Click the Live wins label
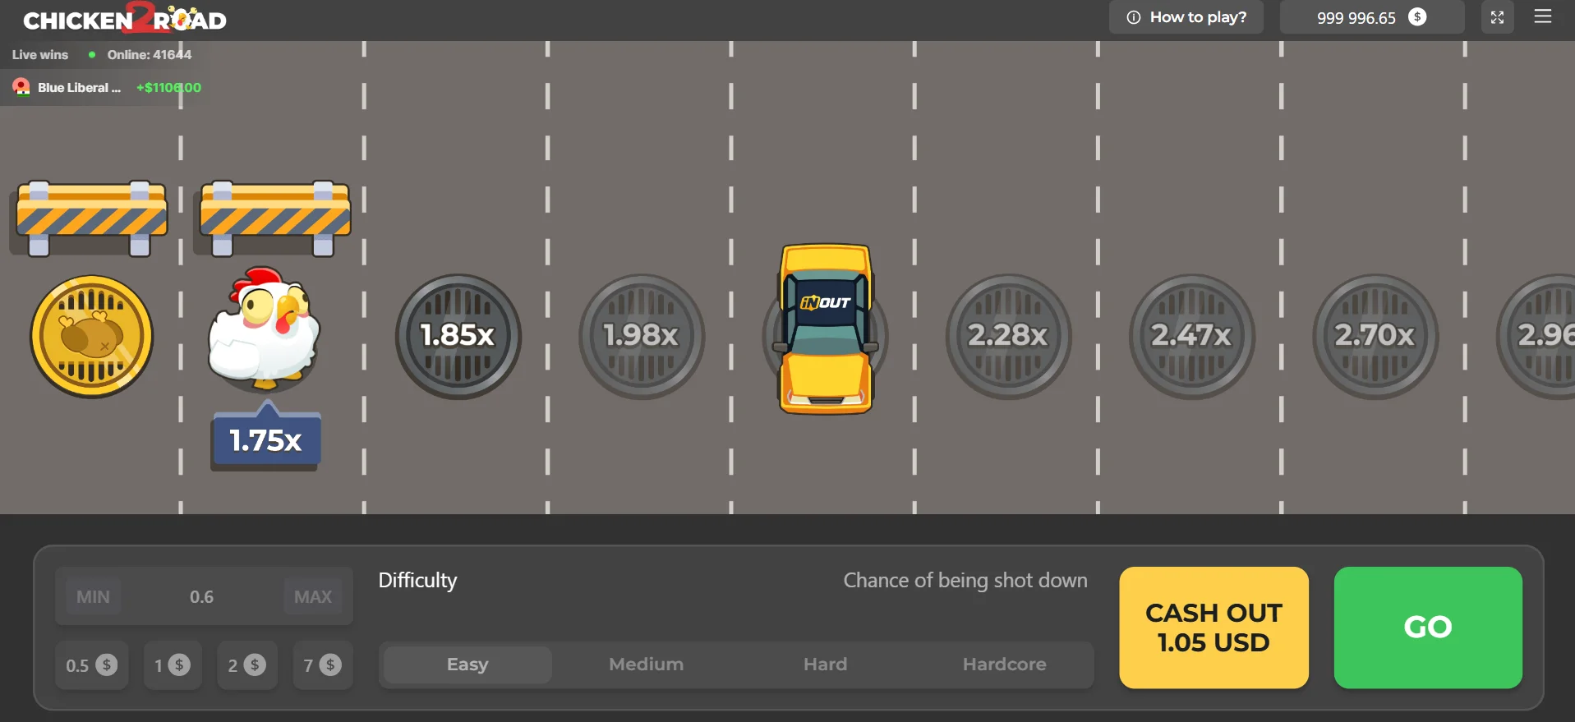This screenshot has height=722, width=1575. pyautogui.click(x=40, y=55)
